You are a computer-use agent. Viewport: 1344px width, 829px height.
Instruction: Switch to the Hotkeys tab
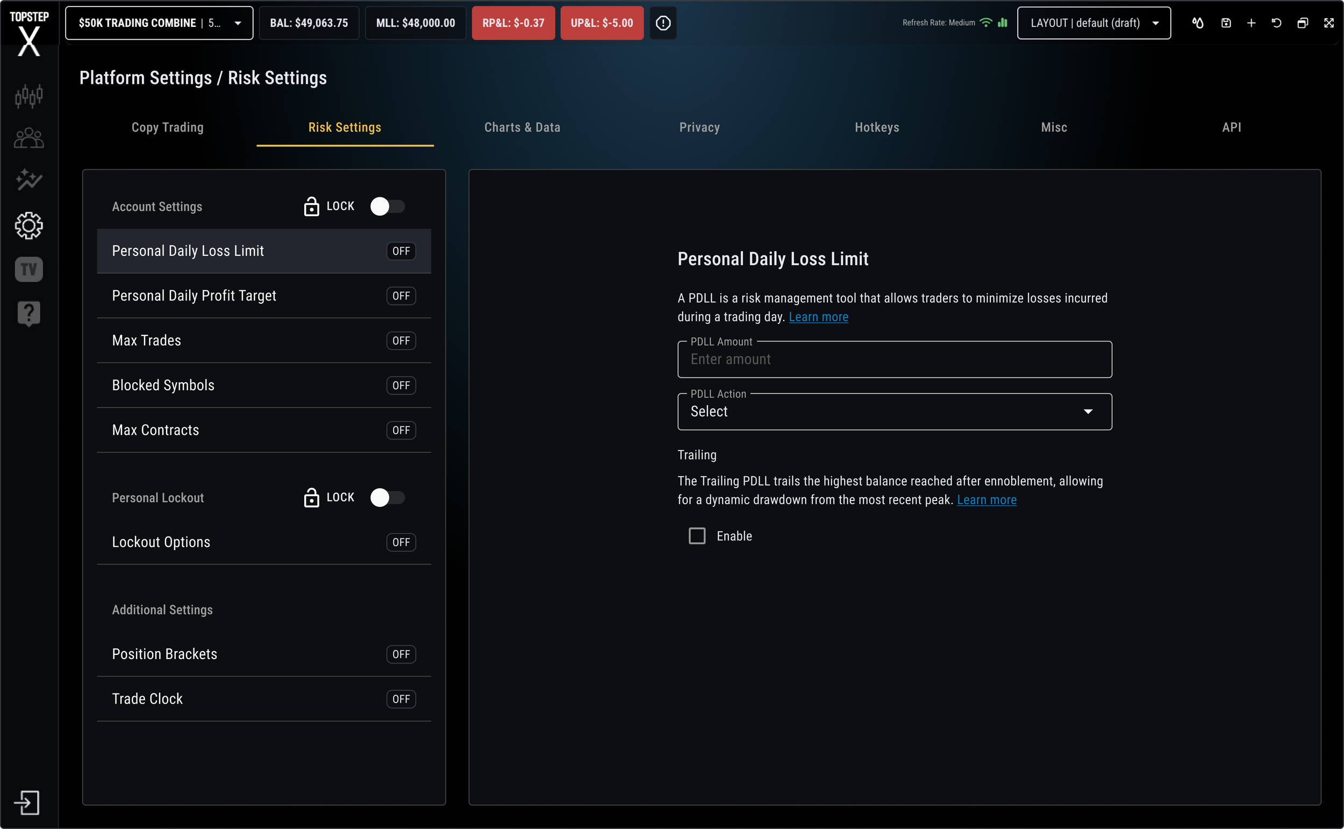(877, 127)
